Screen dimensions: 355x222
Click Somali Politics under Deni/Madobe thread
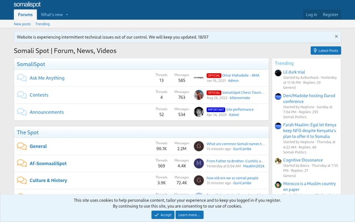(x=295, y=117)
